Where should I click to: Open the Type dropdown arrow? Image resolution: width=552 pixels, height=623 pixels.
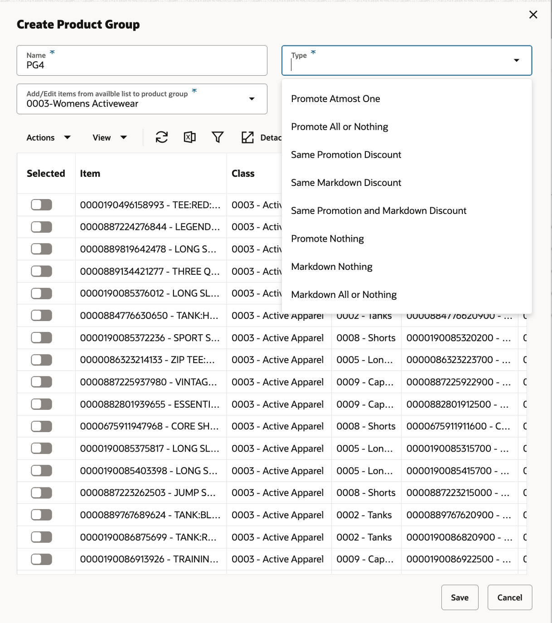516,60
